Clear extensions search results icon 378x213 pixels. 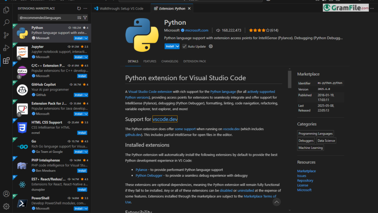(x=79, y=18)
